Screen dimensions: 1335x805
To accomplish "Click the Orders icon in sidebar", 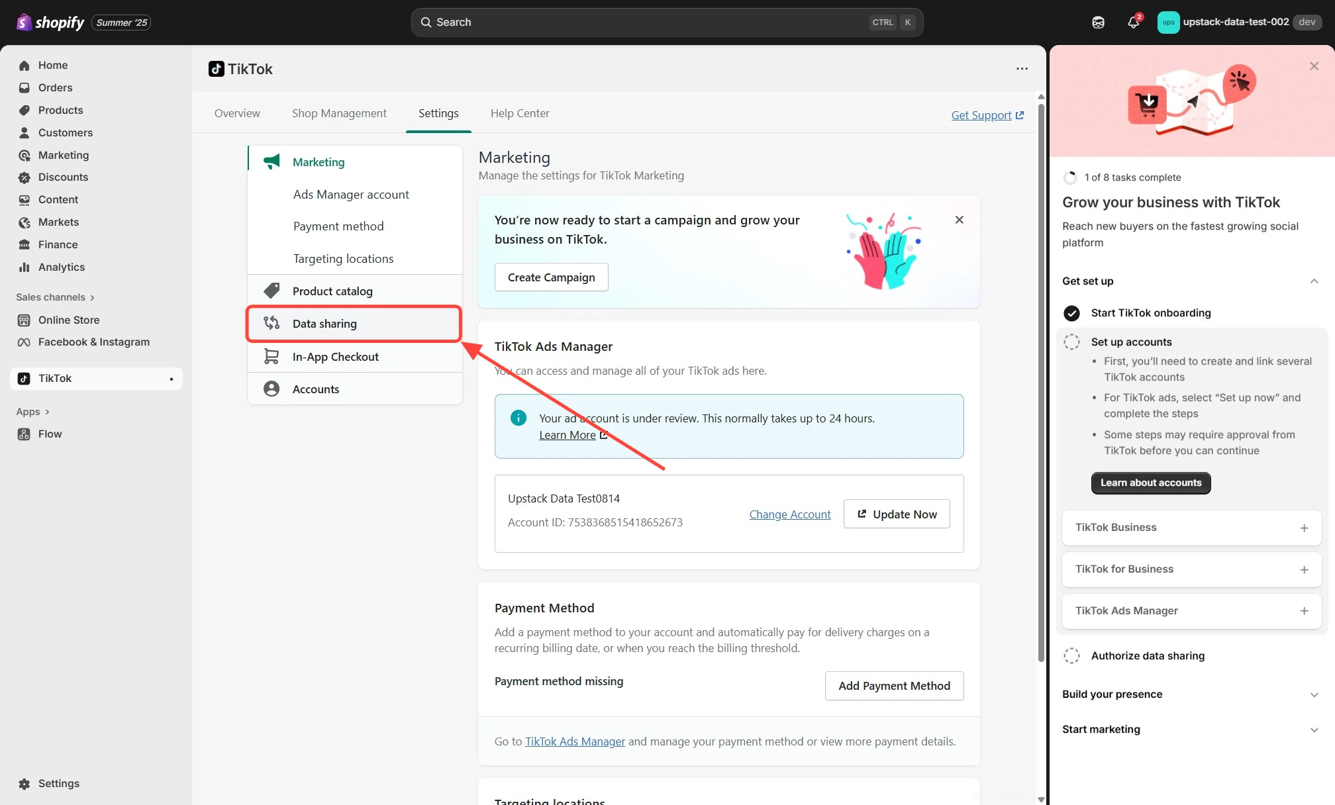I will pos(25,88).
